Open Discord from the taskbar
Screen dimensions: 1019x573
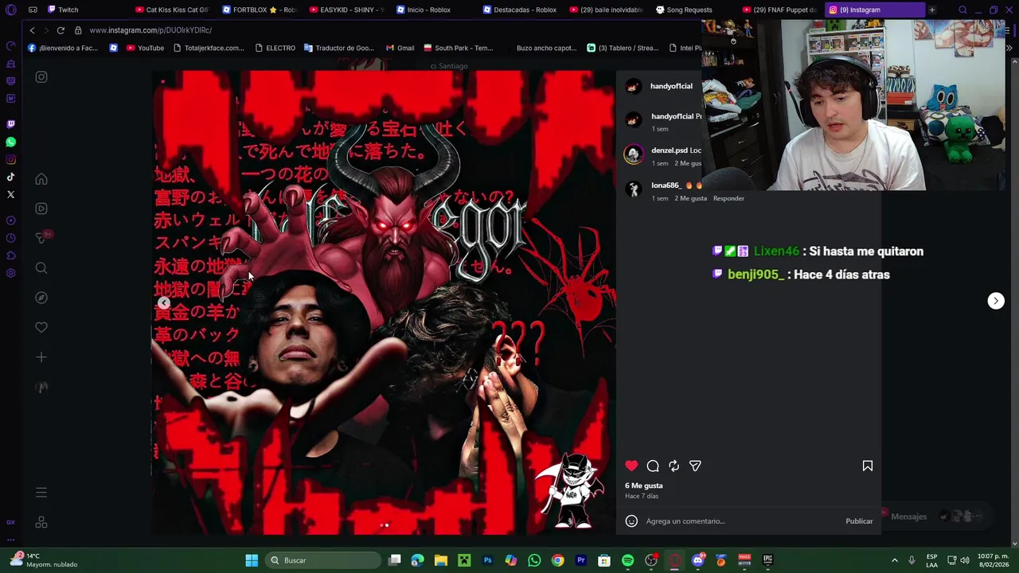(x=697, y=560)
